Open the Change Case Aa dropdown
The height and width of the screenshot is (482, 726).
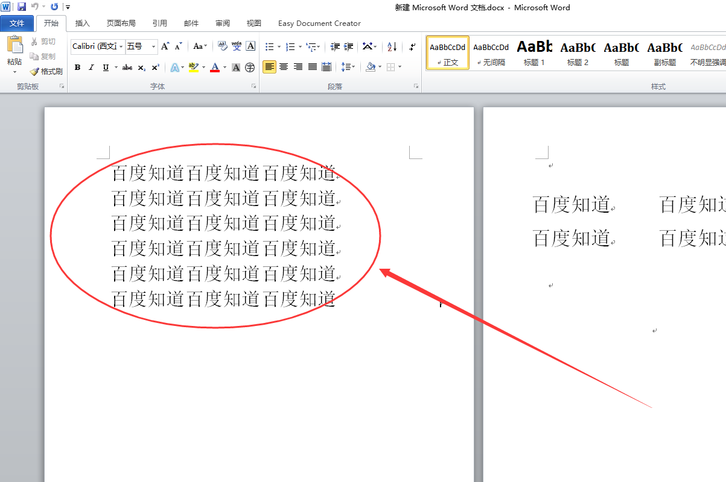[200, 46]
